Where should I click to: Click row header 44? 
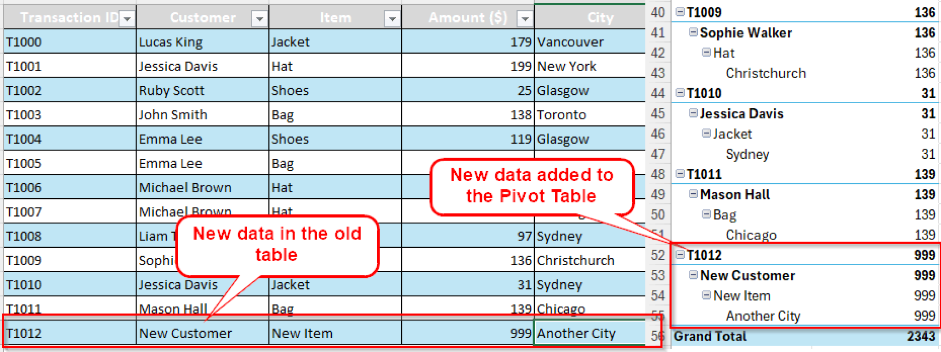pyautogui.click(x=658, y=93)
